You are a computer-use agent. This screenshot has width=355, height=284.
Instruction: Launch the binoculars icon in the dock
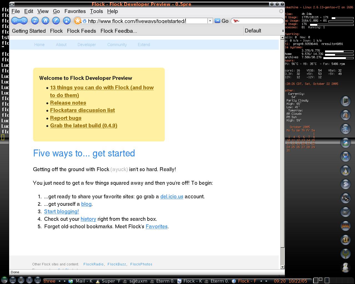coord(346,198)
